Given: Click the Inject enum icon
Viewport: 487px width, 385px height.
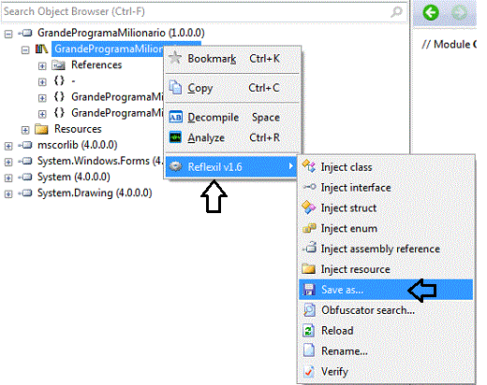Looking at the screenshot, I should tap(309, 228).
